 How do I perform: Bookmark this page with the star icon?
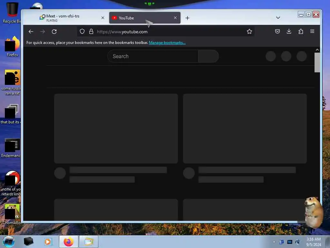[249, 32]
